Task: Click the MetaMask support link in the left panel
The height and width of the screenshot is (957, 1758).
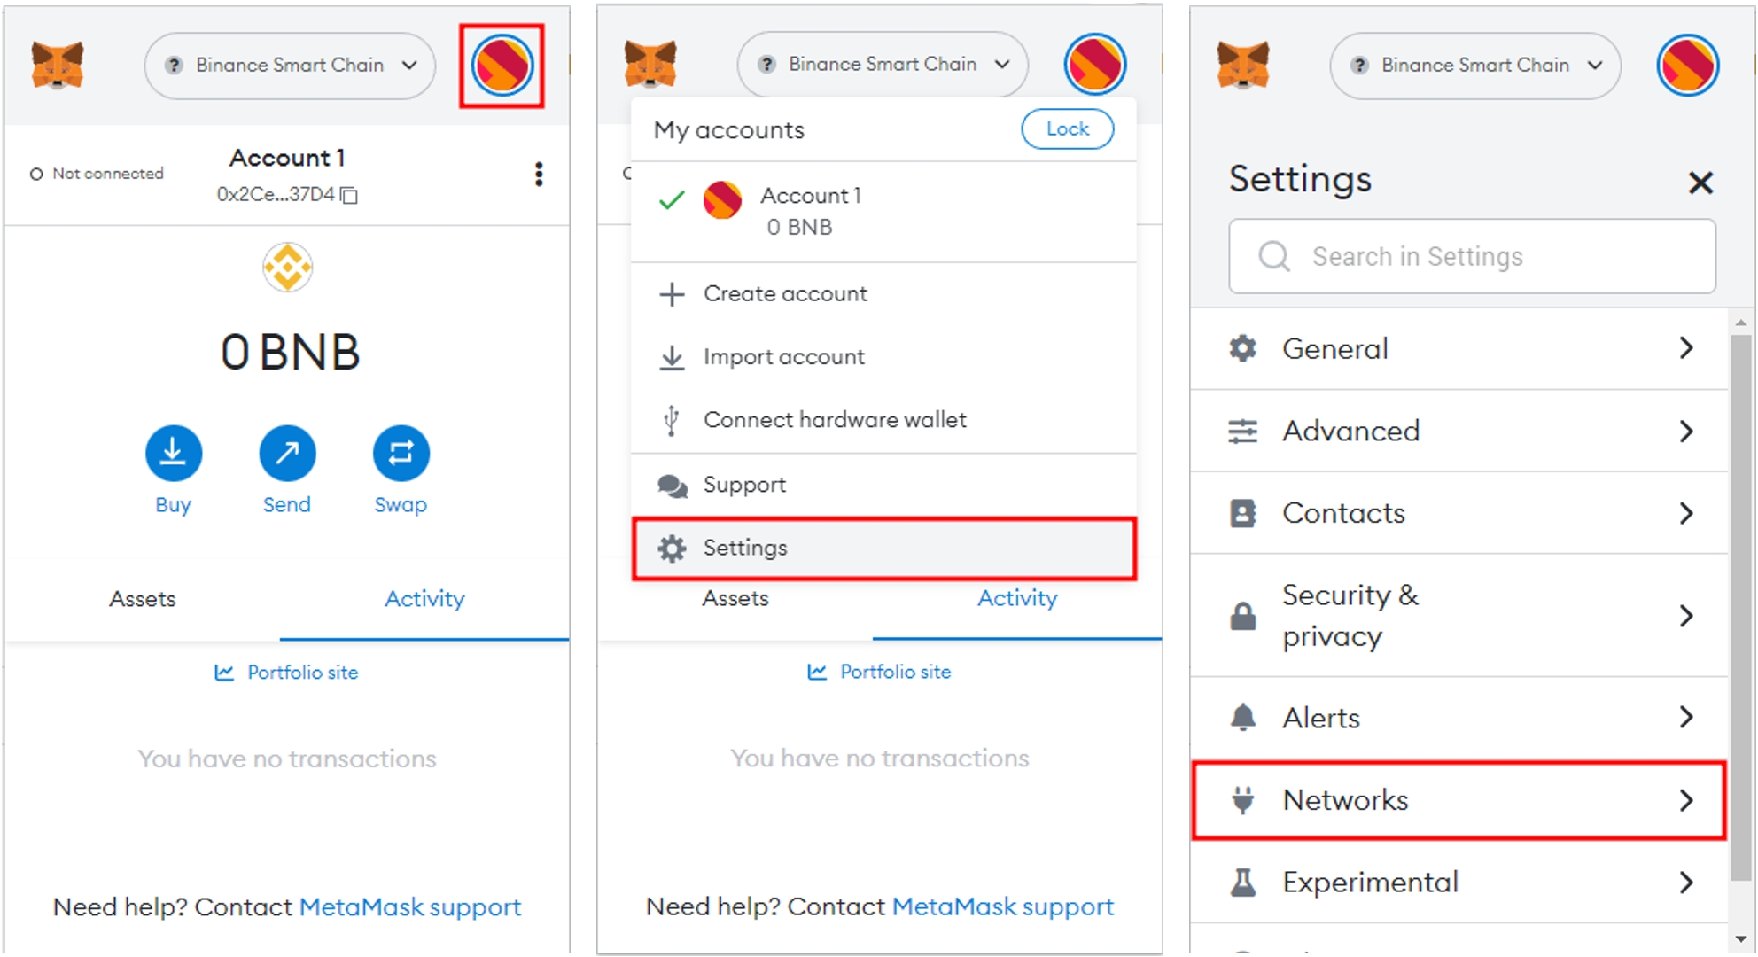Action: coord(410,907)
